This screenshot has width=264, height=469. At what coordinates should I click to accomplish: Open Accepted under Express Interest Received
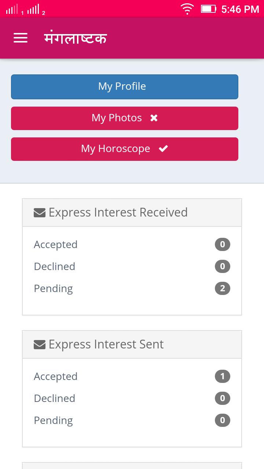56,244
